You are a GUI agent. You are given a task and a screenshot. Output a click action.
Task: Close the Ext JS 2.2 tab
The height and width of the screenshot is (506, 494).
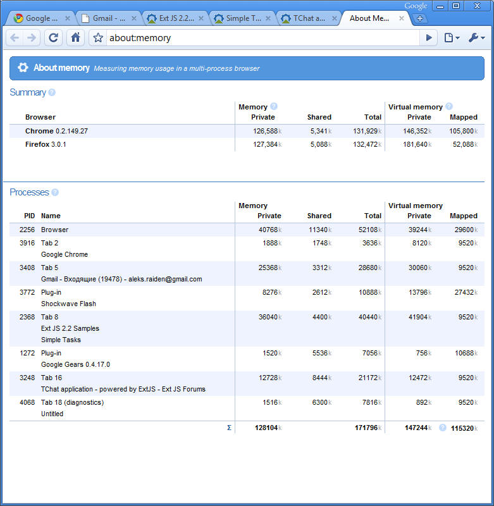point(201,18)
